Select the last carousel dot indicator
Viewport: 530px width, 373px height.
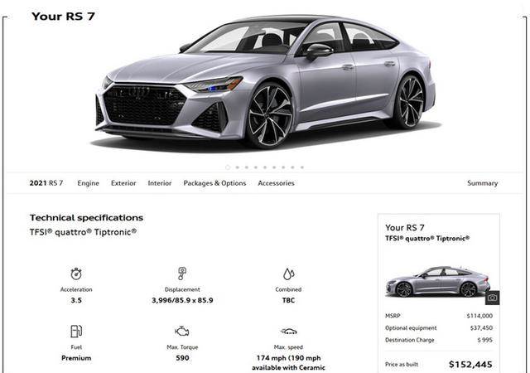pos(301,167)
